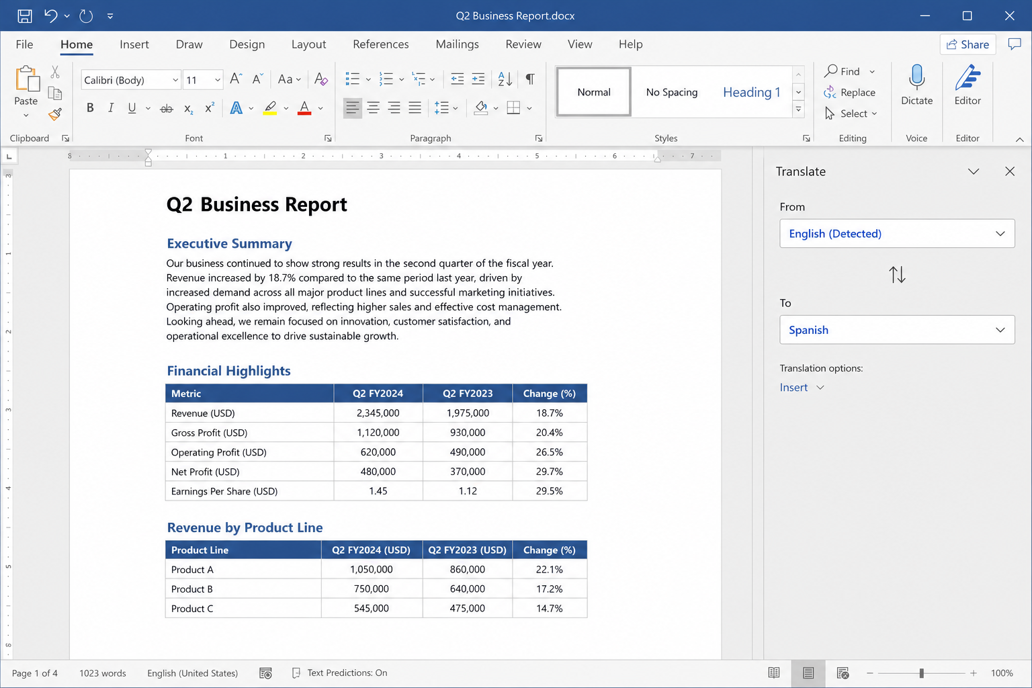Apply superscript formatting
This screenshot has width=1032, height=688.
click(210, 108)
